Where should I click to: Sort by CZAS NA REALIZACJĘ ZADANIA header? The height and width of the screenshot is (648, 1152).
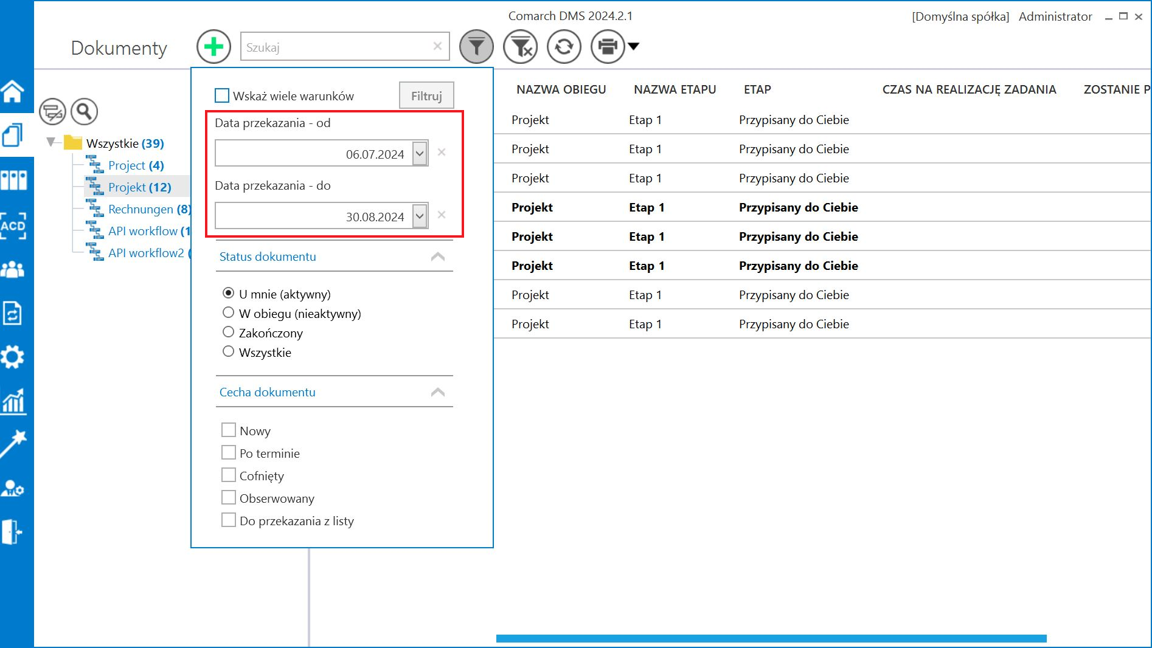click(x=969, y=89)
